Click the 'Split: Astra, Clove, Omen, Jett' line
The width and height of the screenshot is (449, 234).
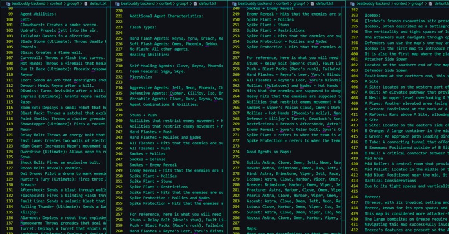[294, 162]
